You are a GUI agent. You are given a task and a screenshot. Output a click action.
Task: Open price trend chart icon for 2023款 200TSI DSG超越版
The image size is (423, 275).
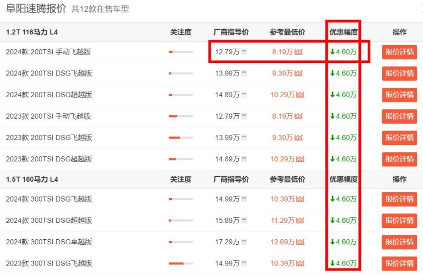tap(300, 159)
